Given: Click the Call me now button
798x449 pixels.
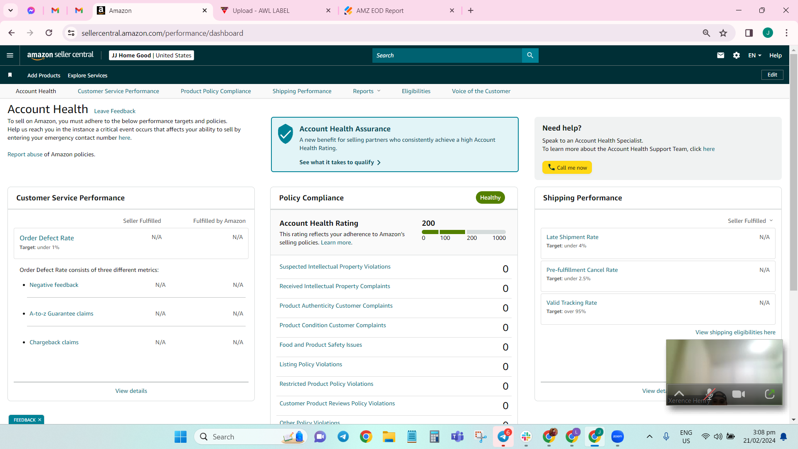Looking at the screenshot, I should coord(567,168).
